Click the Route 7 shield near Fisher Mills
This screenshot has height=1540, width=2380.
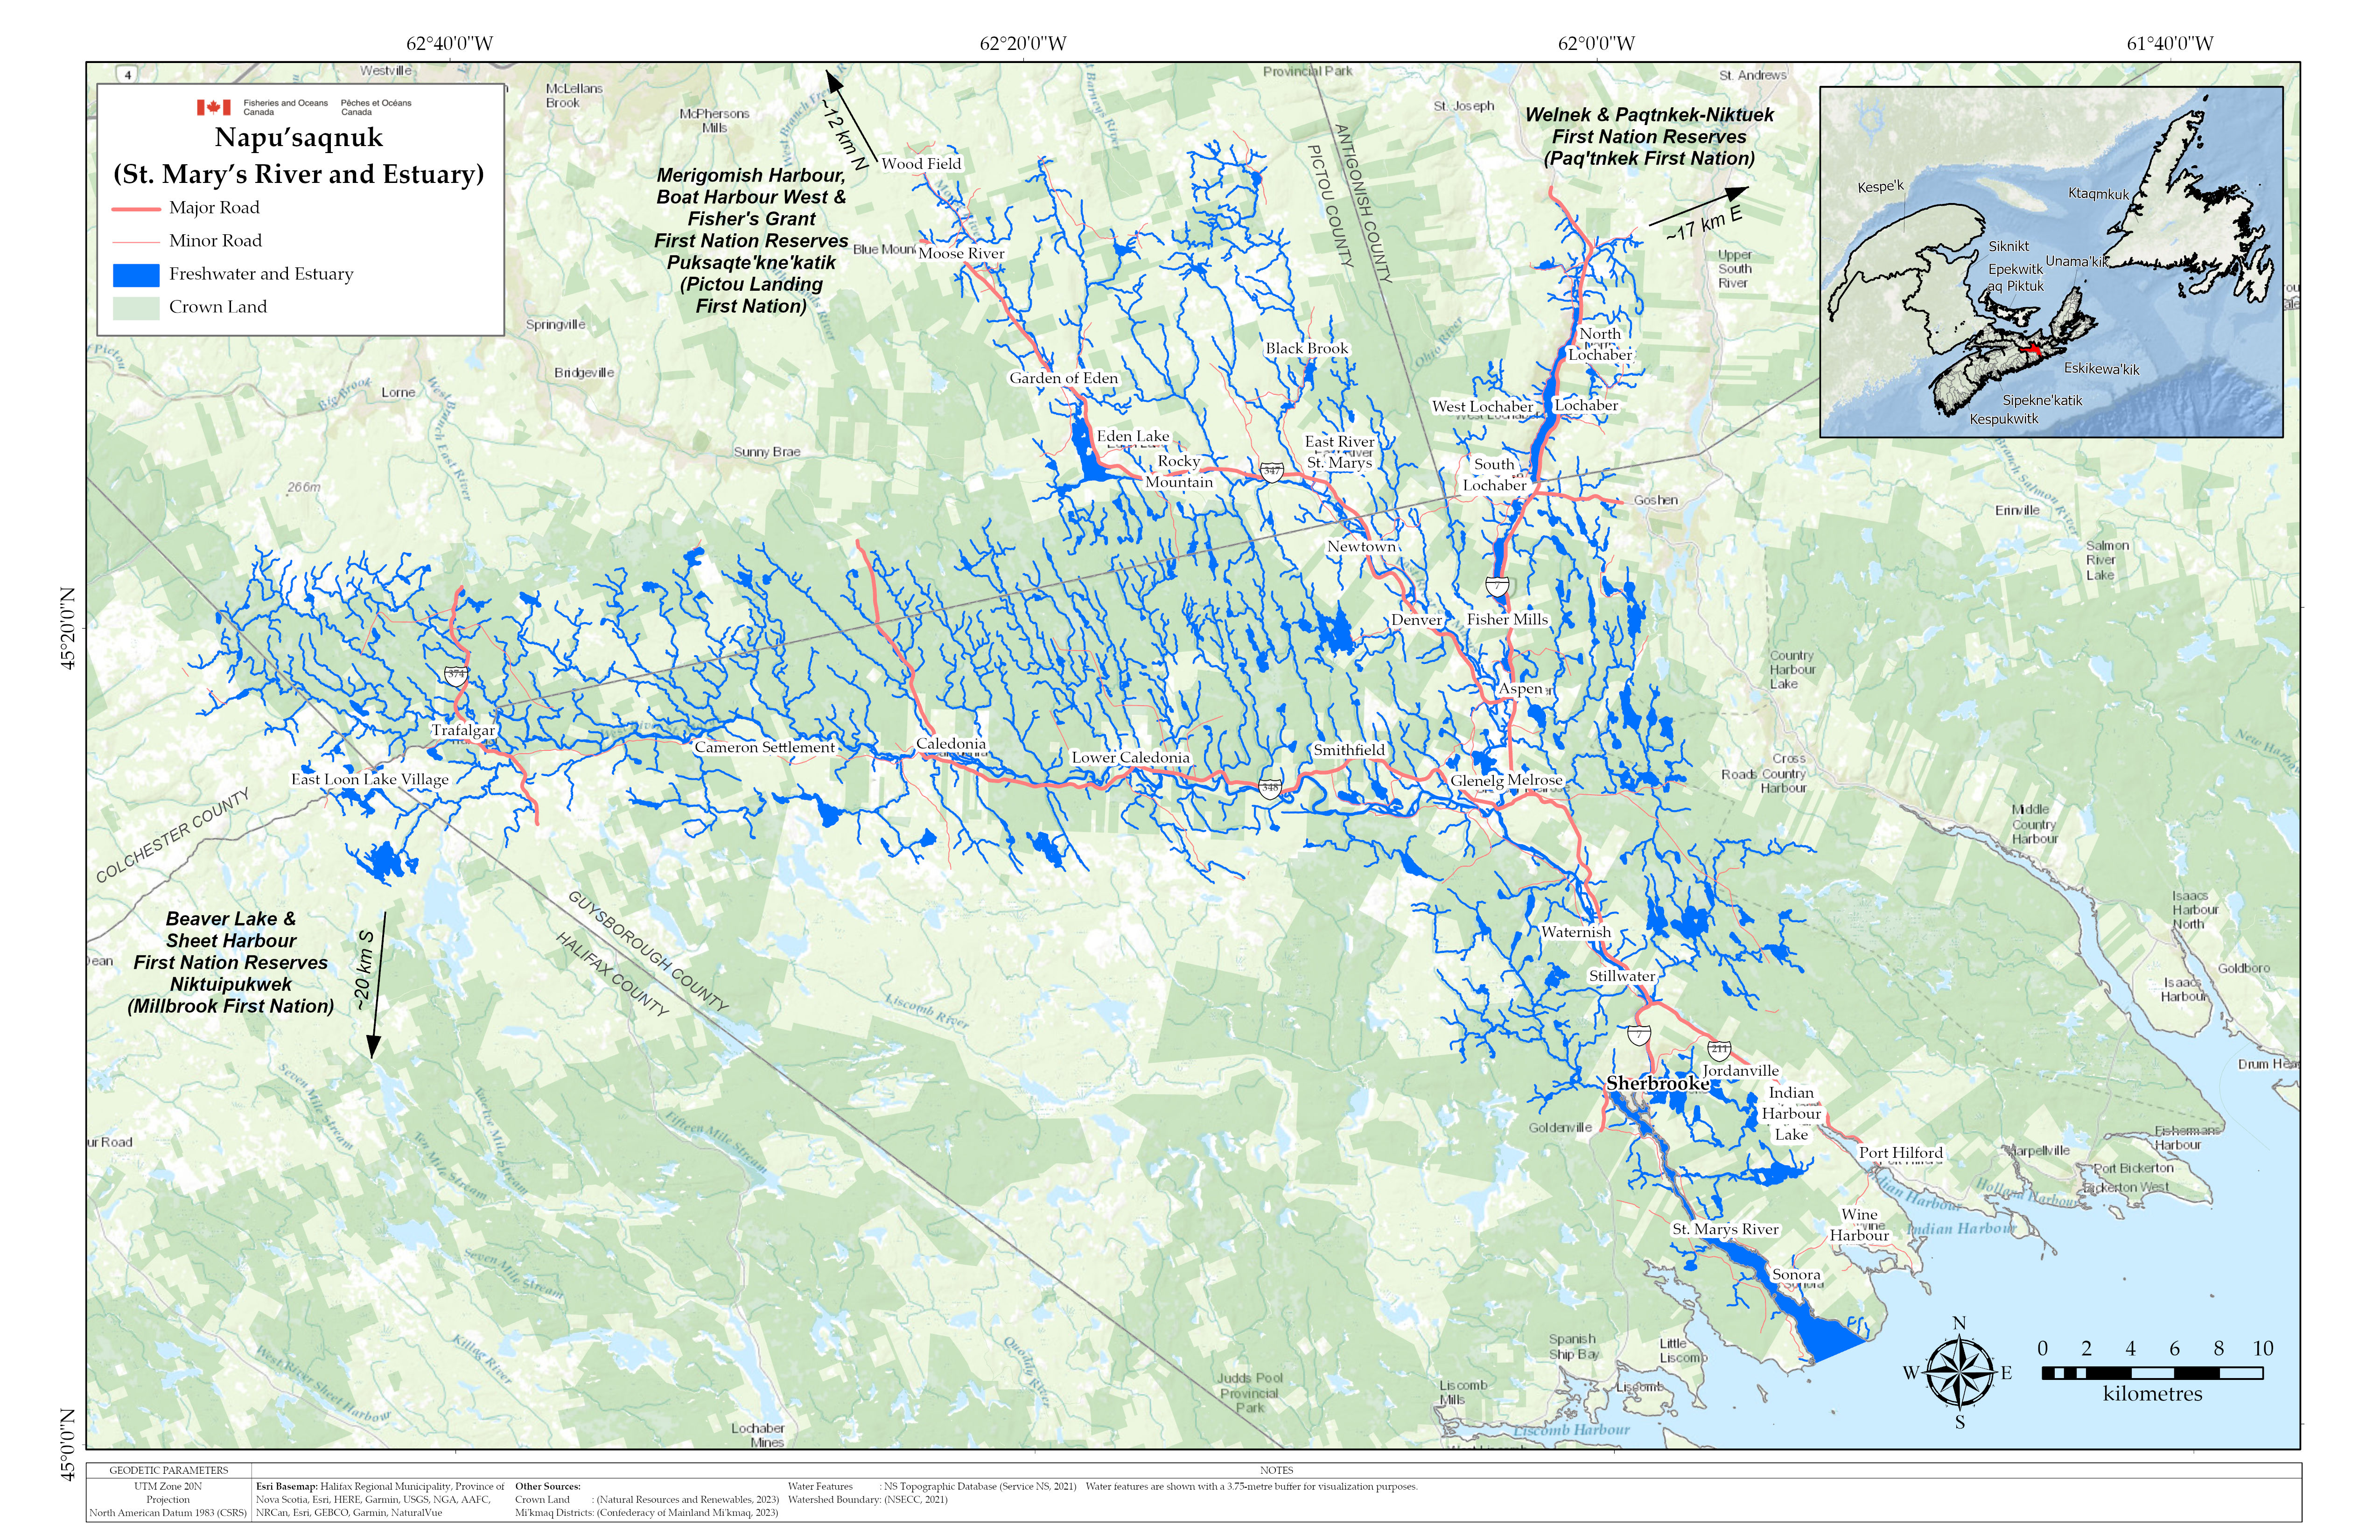tap(1497, 586)
